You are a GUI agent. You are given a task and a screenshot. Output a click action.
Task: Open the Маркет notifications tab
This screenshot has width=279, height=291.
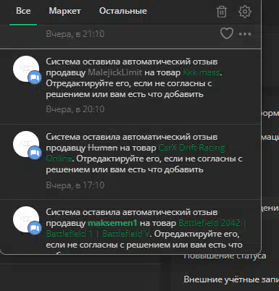[x=64, y=11]
